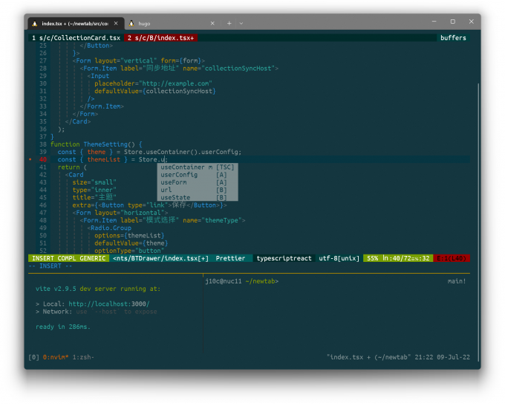Click the 21:22 09-Jul-22 tmux clock
The width and height of the screenshot is (505, 404).
tap(442, 357)
